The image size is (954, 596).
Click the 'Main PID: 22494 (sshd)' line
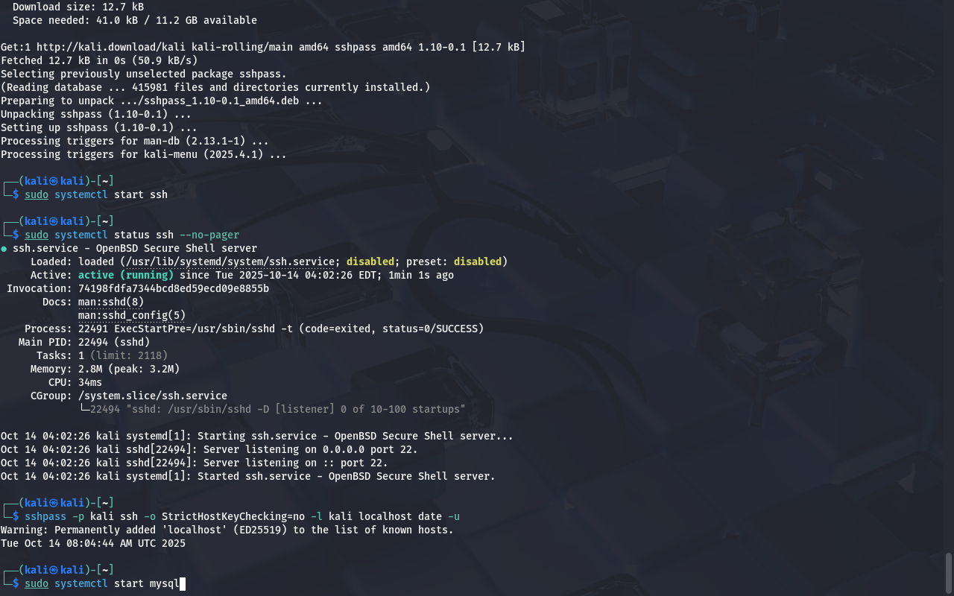(84, 342)
